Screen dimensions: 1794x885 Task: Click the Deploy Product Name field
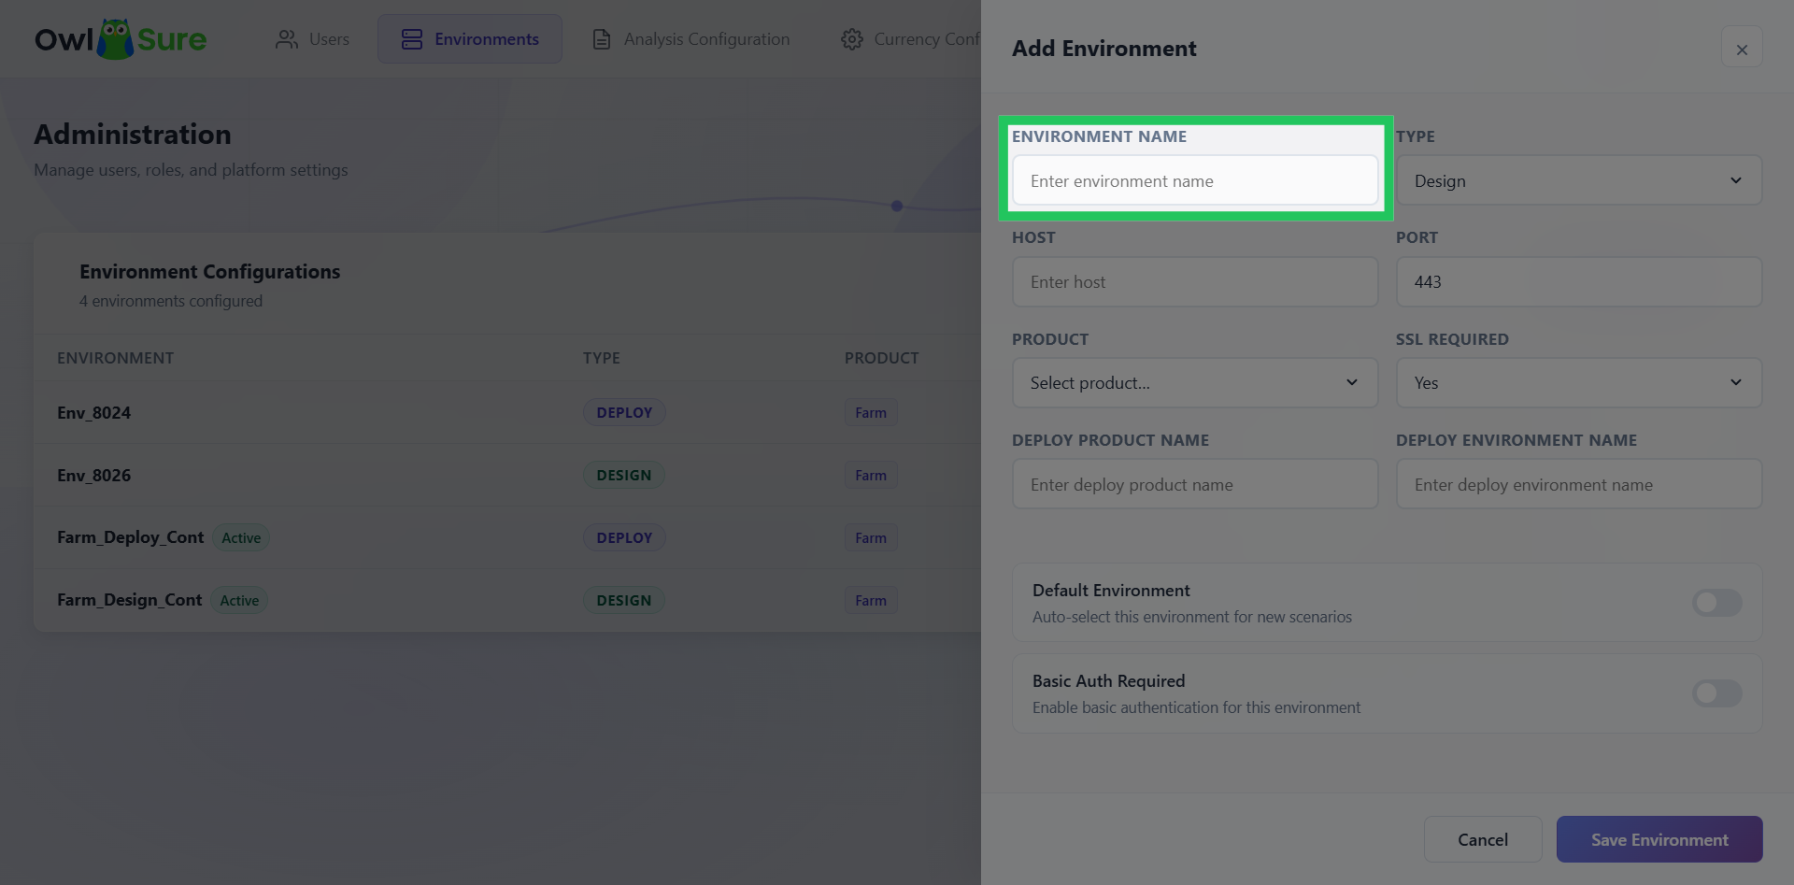pyautogui.click(x=1195, y=484)
